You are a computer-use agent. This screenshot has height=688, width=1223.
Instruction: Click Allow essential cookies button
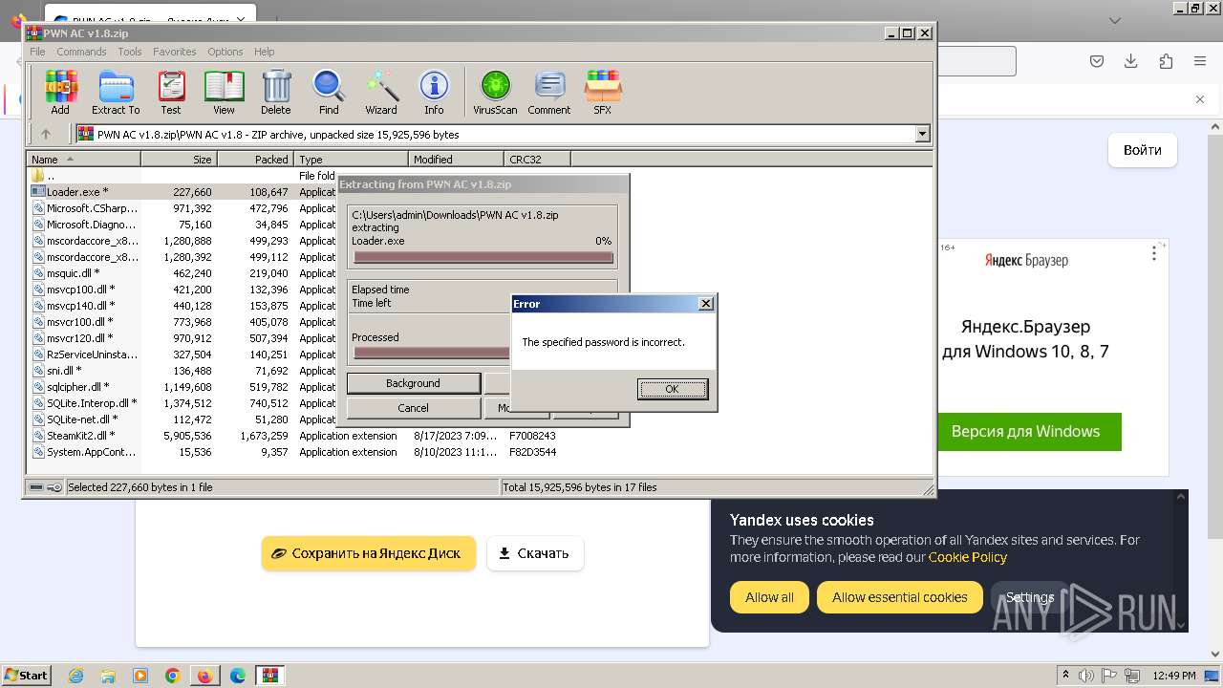click(x=899, y=597)
